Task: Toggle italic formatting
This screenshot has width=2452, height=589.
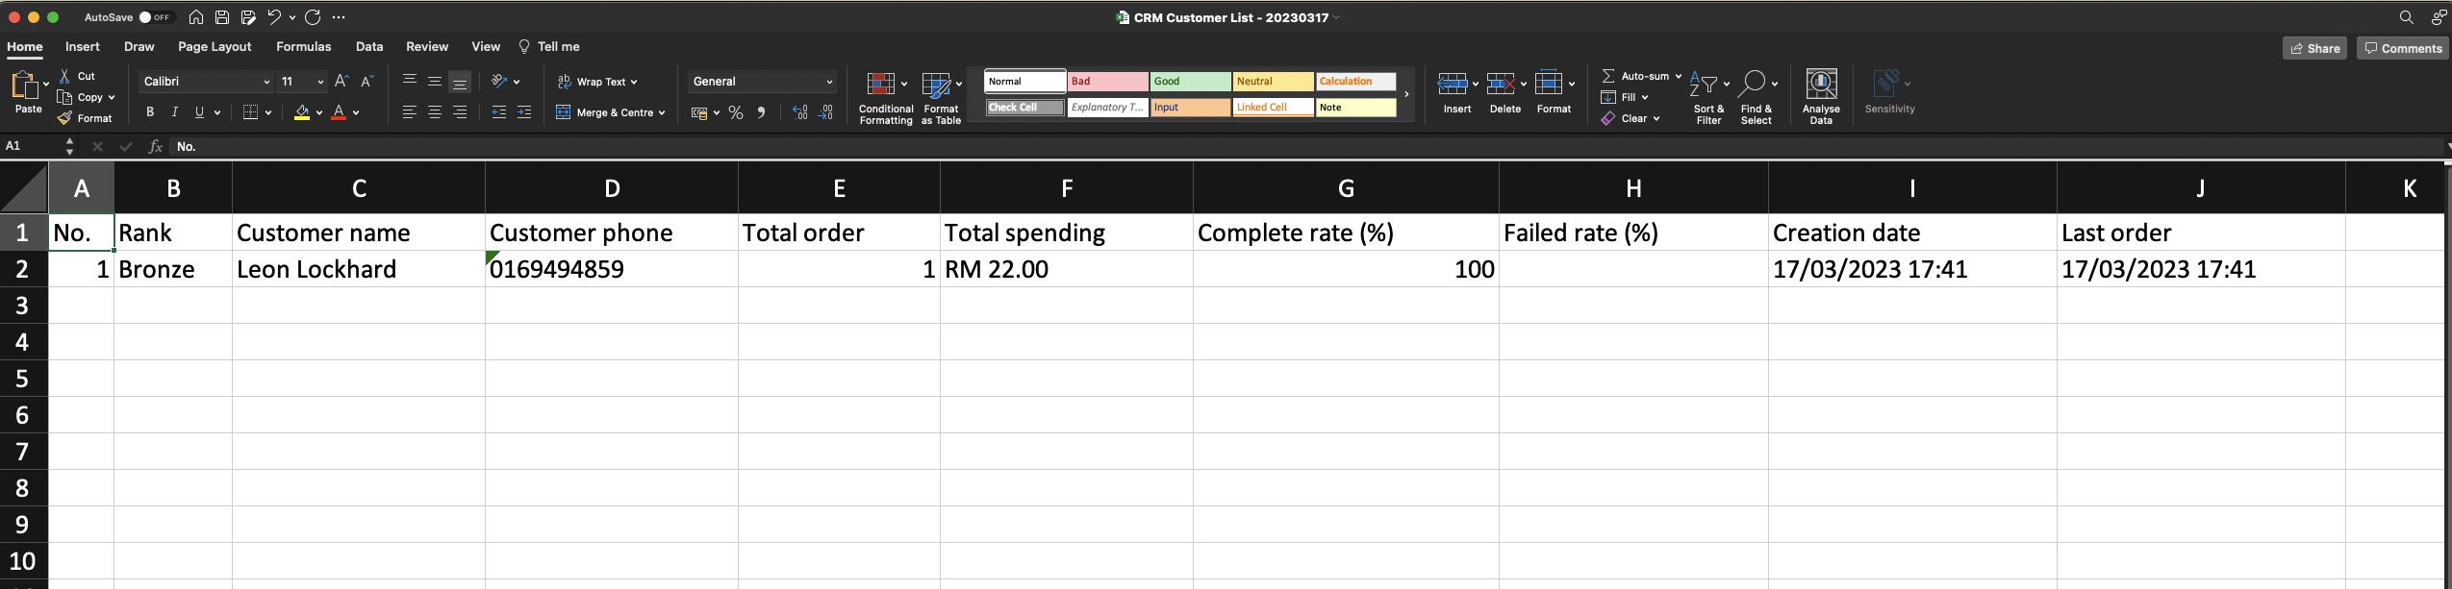Action: [174, 112]
